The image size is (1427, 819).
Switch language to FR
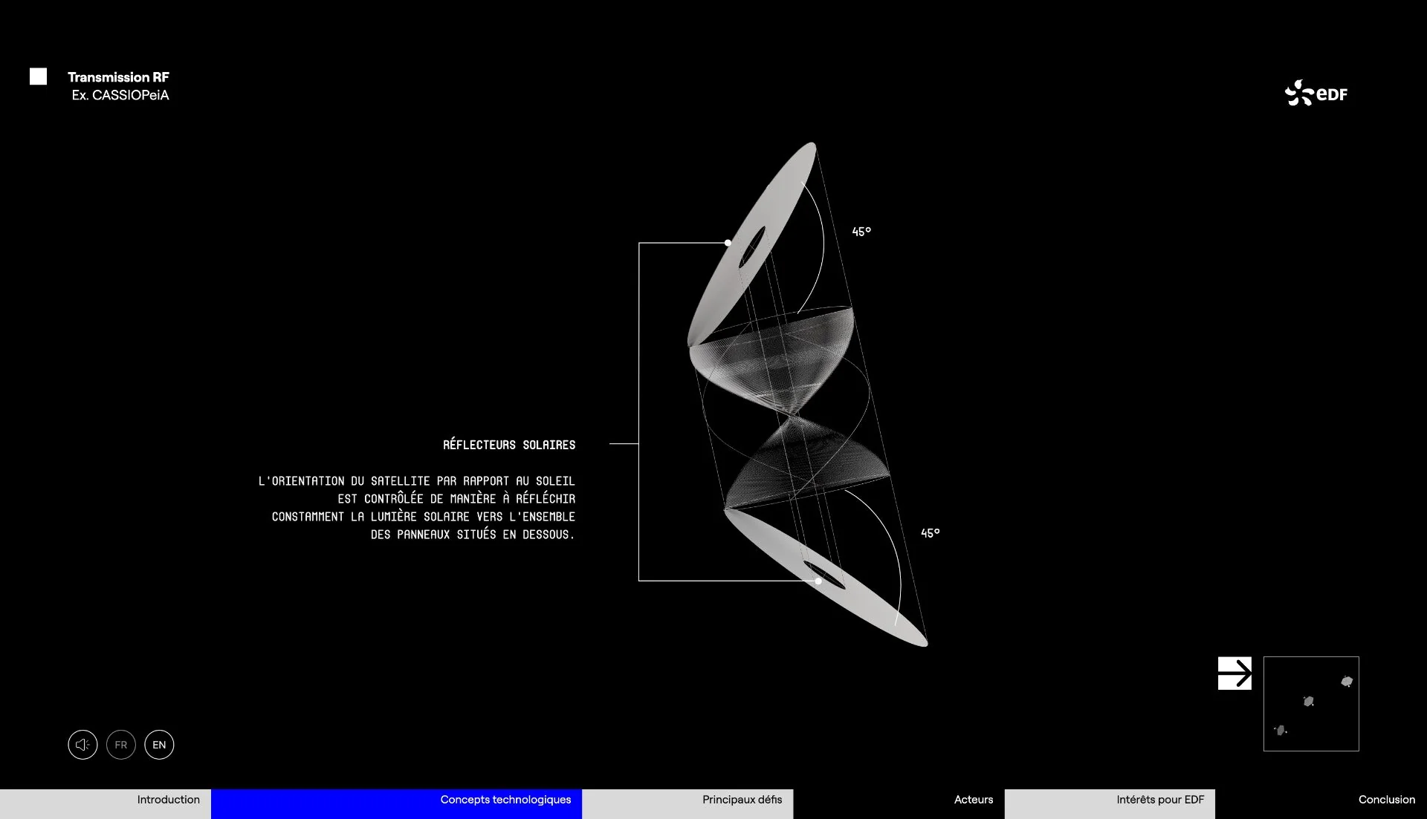point(121,745)
